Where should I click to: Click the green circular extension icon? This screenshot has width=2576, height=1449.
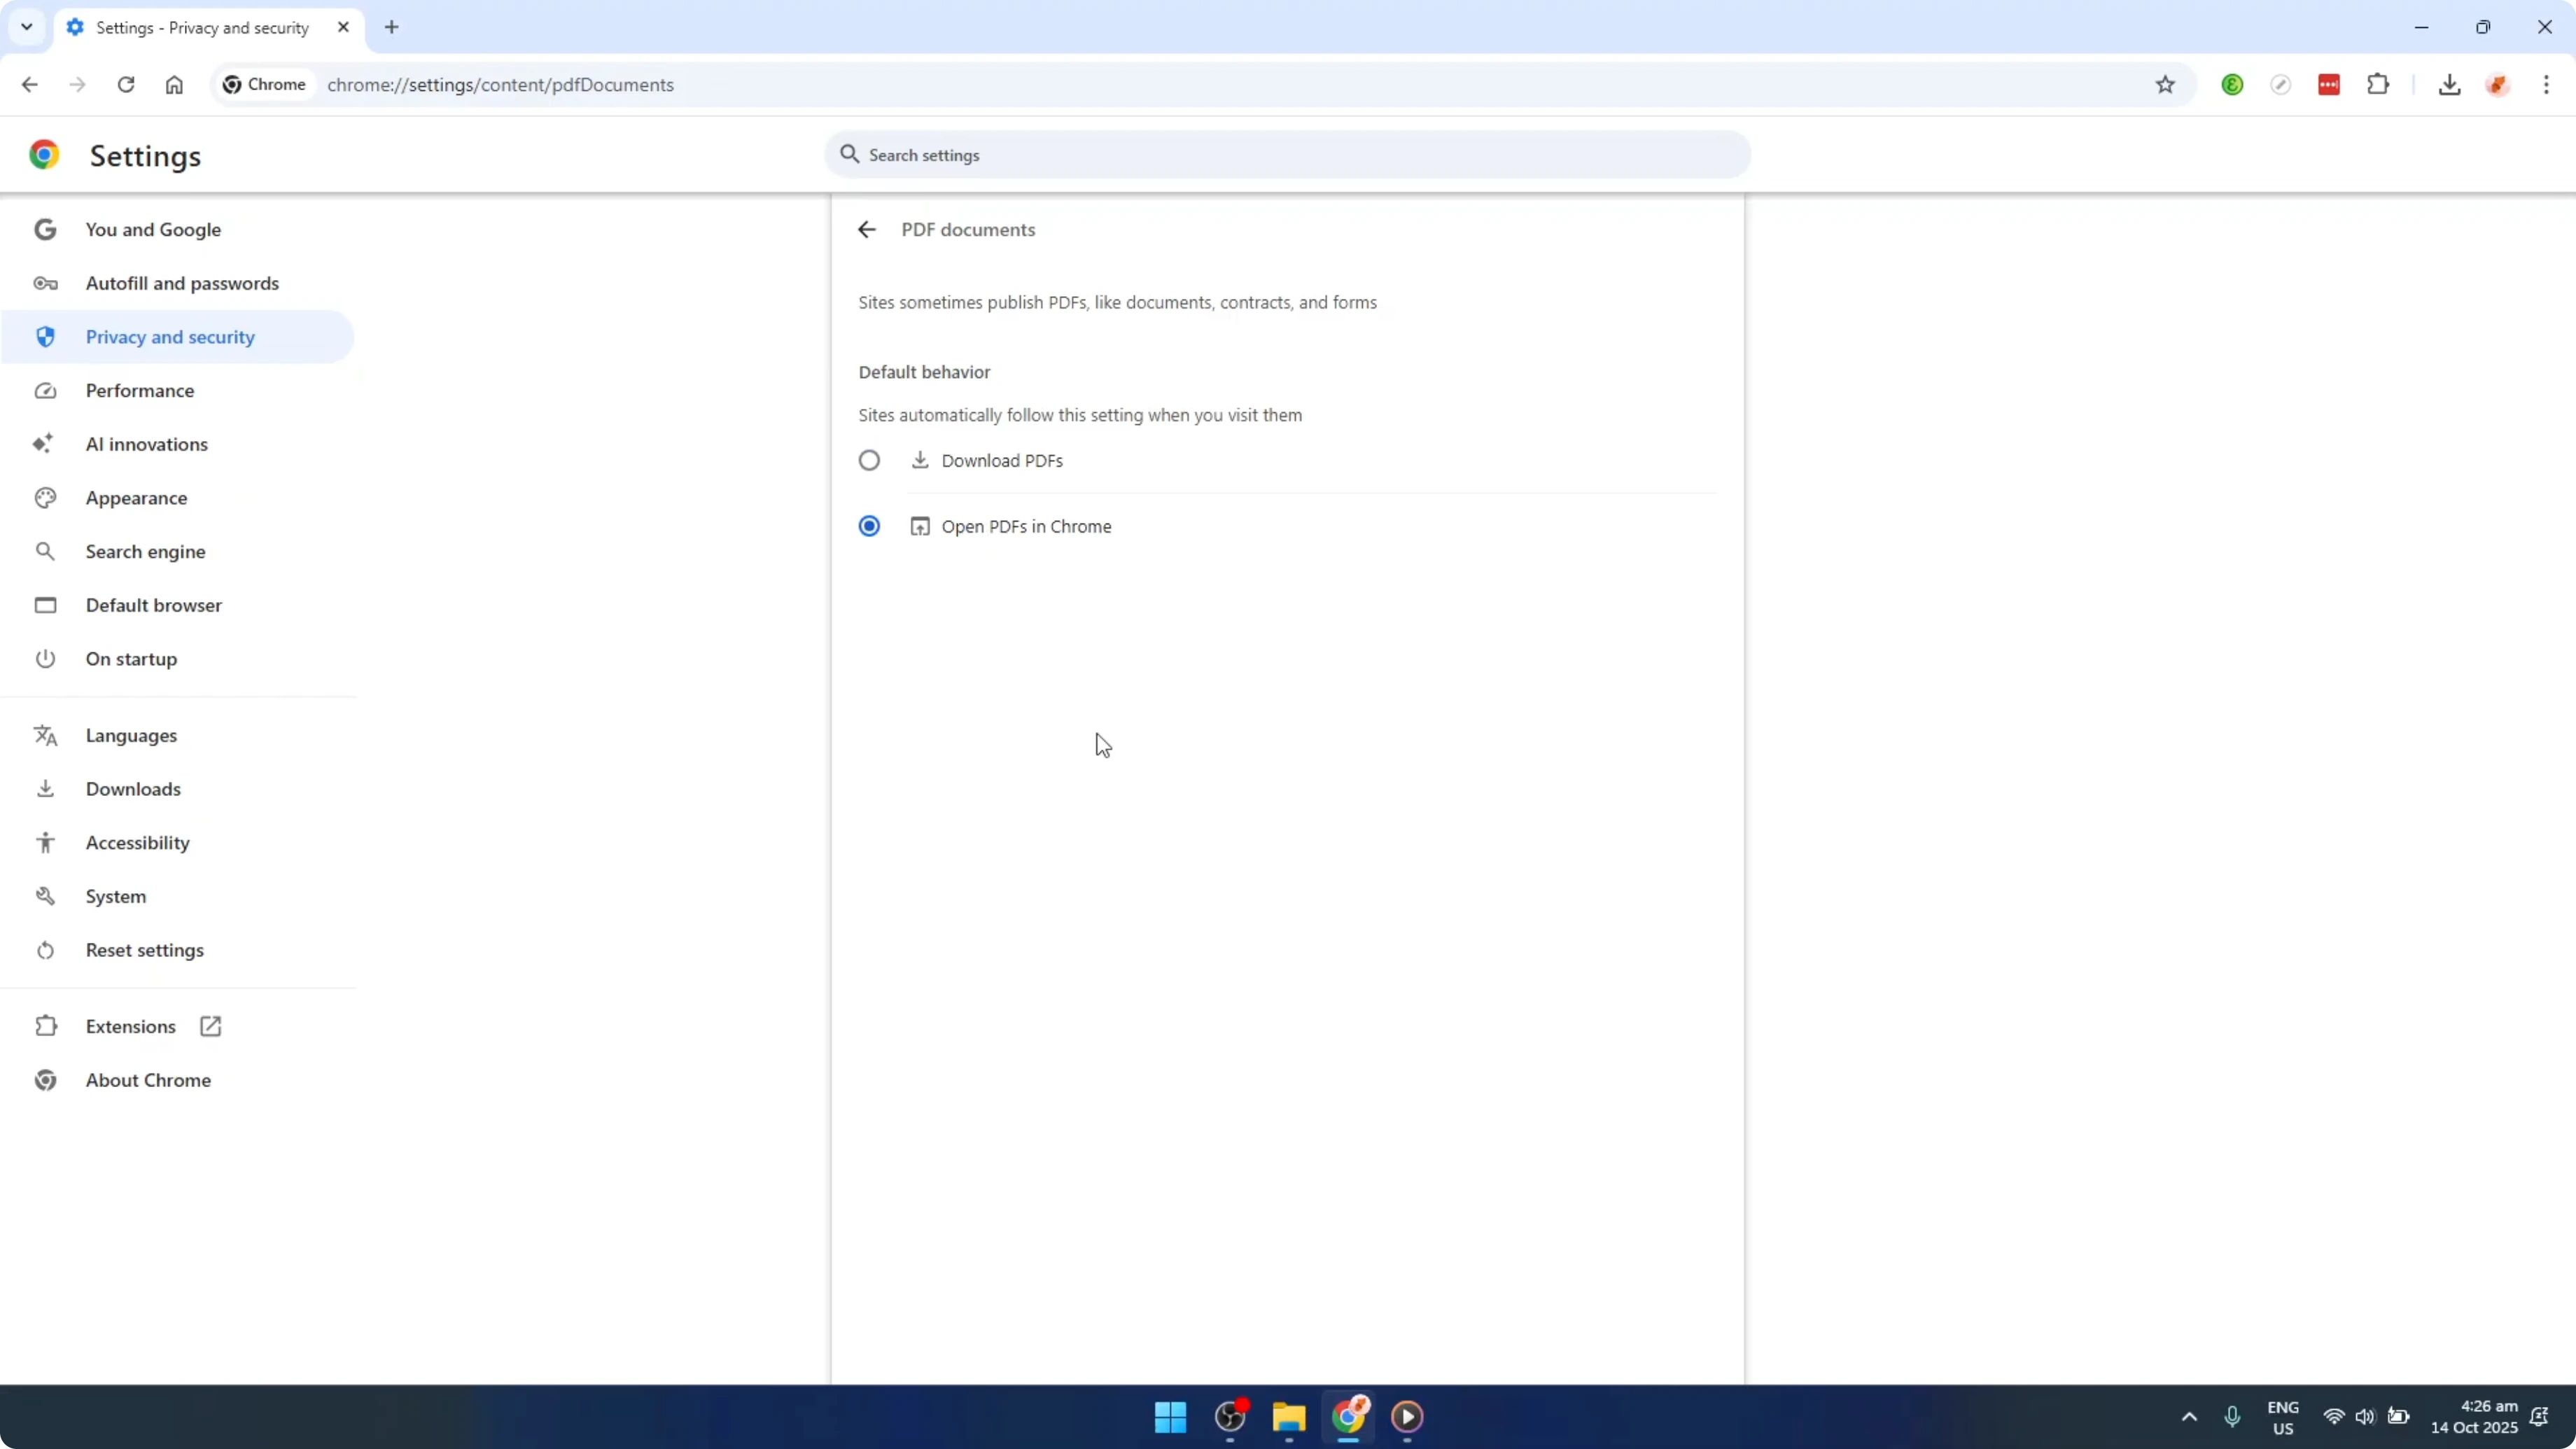[x=2232, y=85]
